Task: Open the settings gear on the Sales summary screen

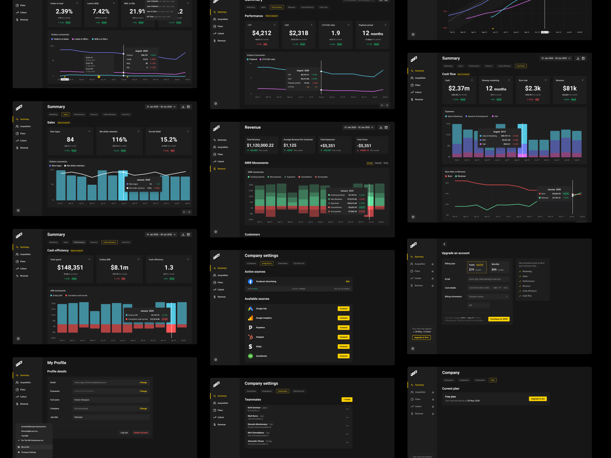Action: 18,210
